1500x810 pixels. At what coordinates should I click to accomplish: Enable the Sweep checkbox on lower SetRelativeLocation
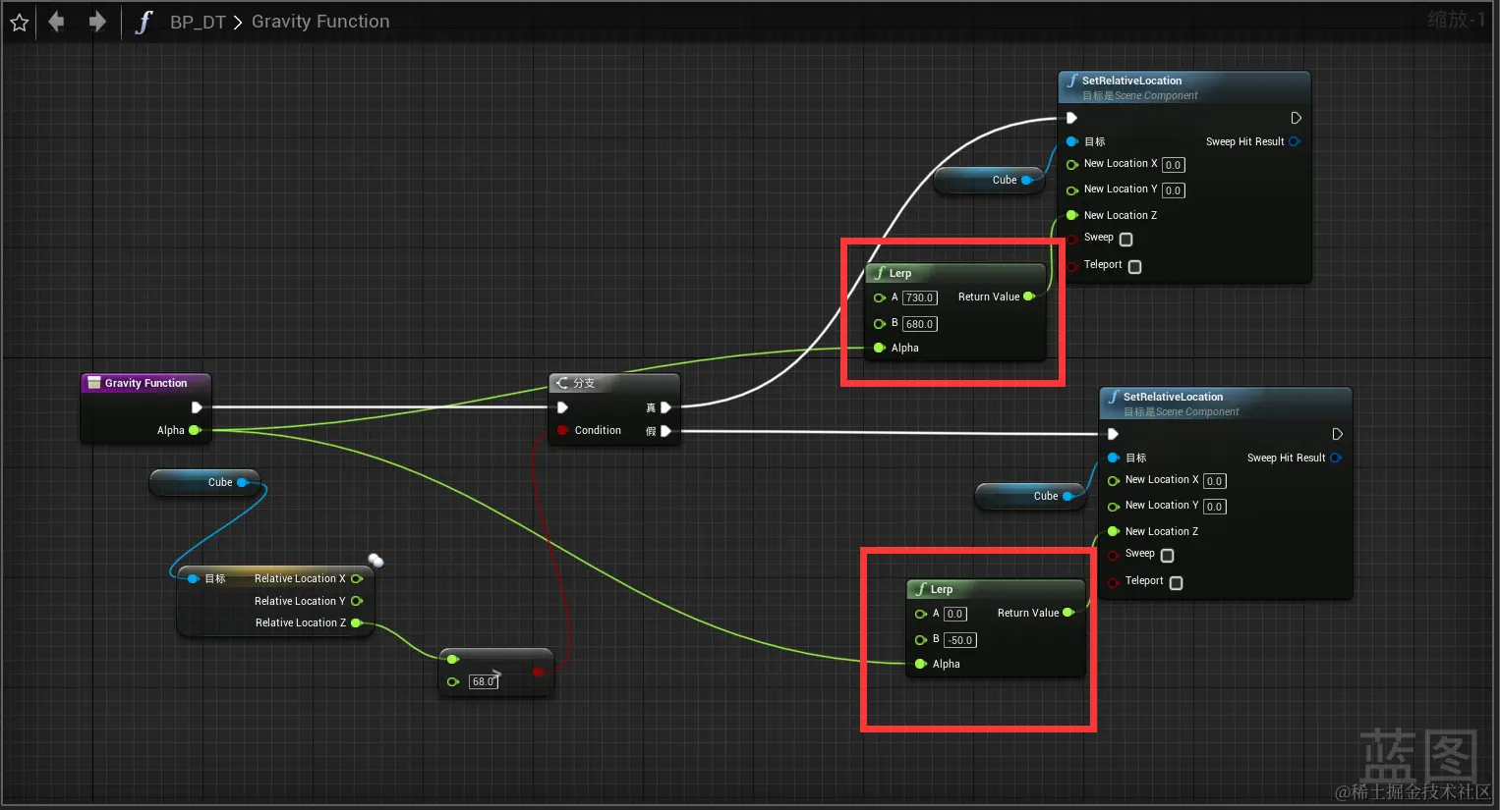point(1168,556)
